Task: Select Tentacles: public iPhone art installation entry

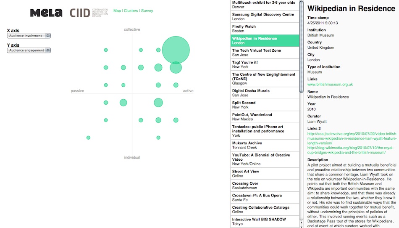Action: [265, 131]
